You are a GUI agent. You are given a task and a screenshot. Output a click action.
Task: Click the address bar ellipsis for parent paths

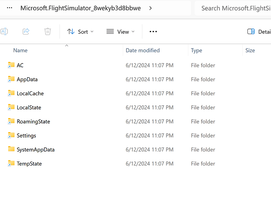9,8
